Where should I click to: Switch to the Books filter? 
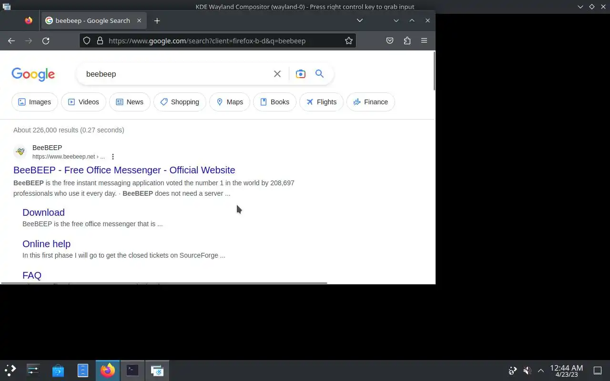pos(274,102)
